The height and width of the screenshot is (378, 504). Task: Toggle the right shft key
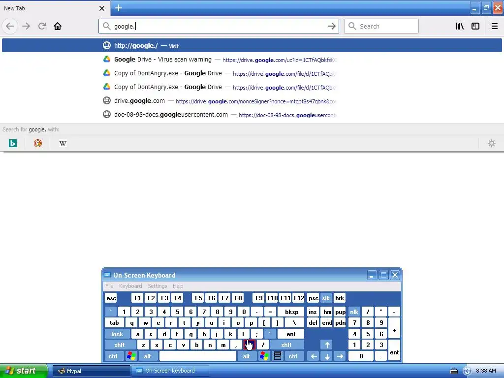tap(286, 345)
